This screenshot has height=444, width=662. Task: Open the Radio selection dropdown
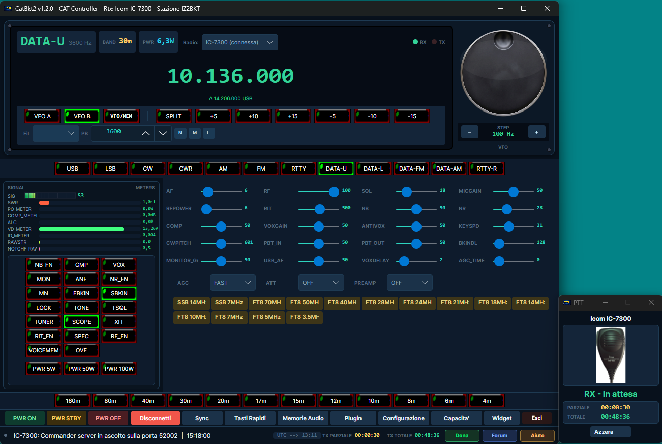[x=239, y=42]
